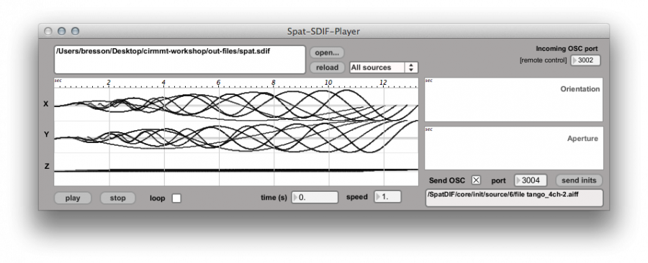Toggle the Send OSC checkbox

coord(477,180)
